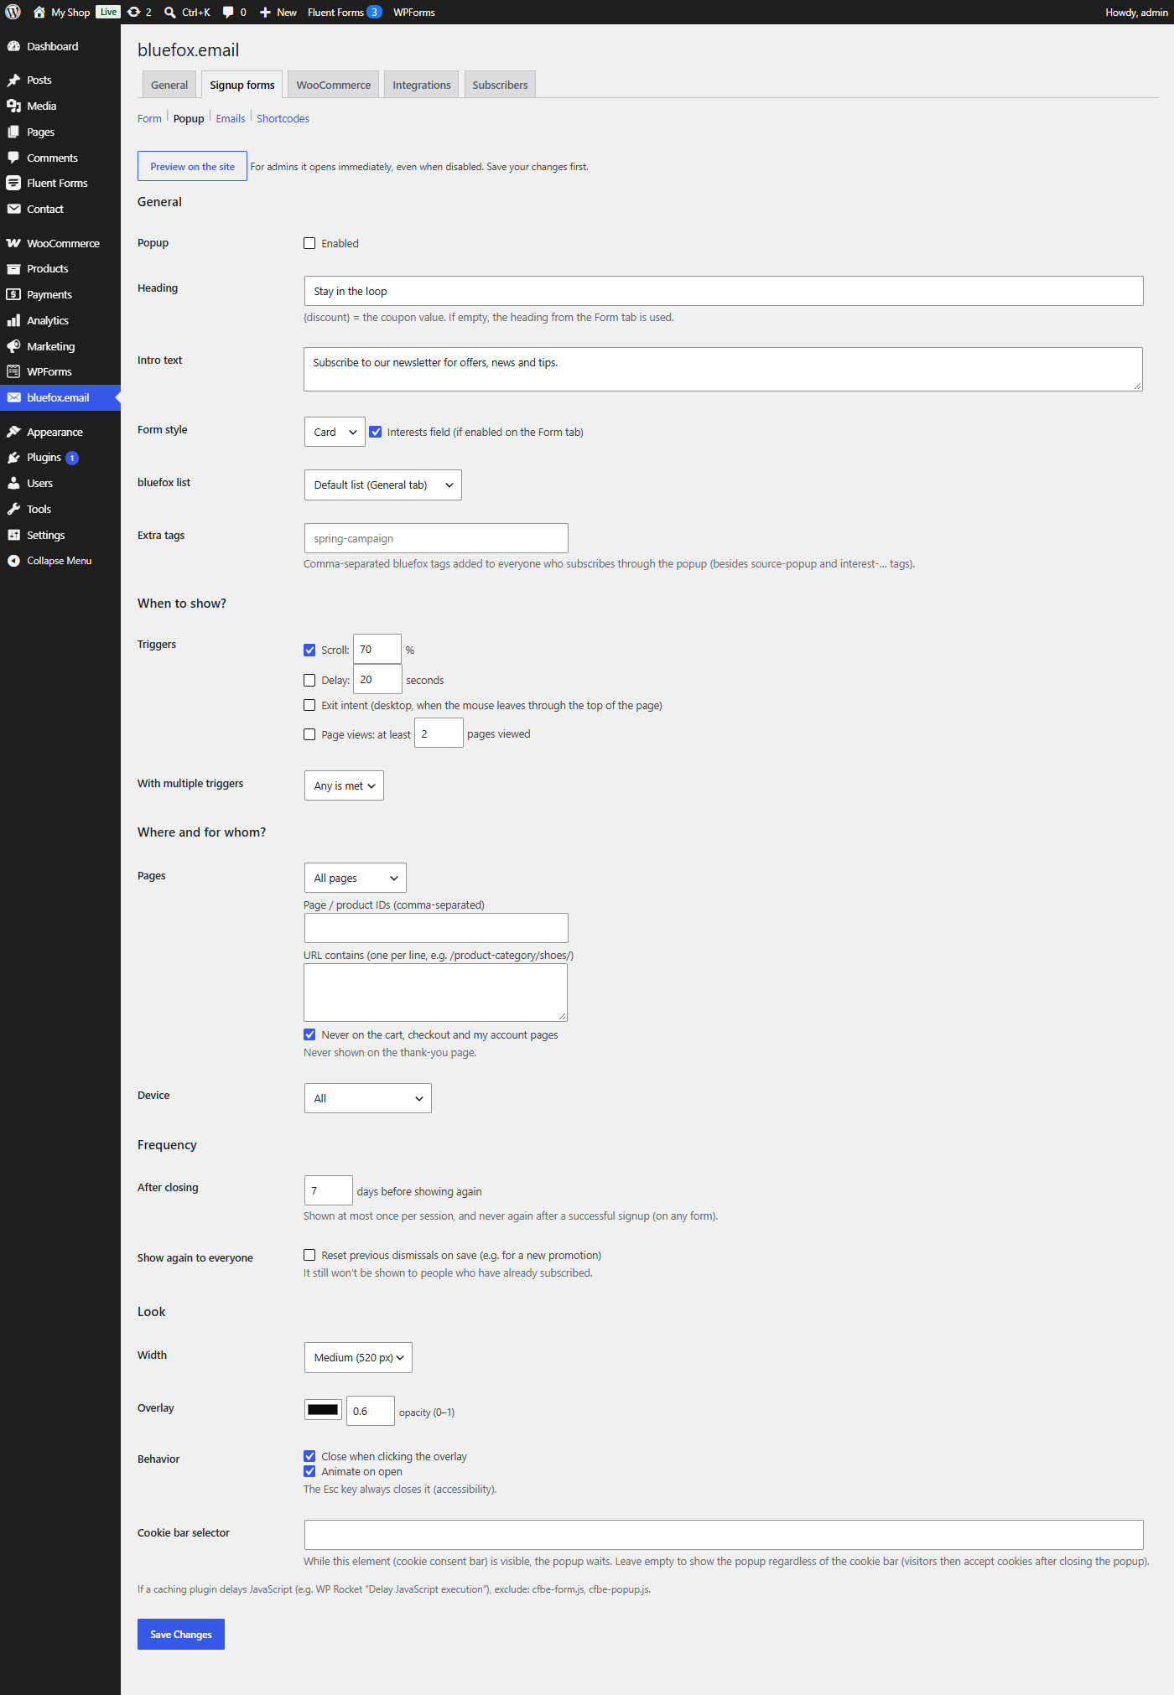This screenshot has height=1695, width=1174.
Task: Expand the bluefox list dropdown
Action: click(x=382, y=485)
